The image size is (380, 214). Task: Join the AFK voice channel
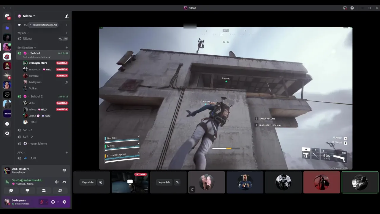coord(43,158)
